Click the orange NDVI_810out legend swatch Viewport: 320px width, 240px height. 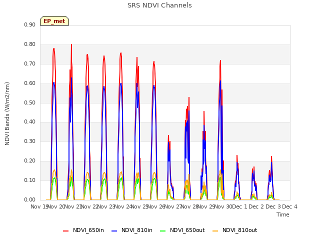click(215, 230)
